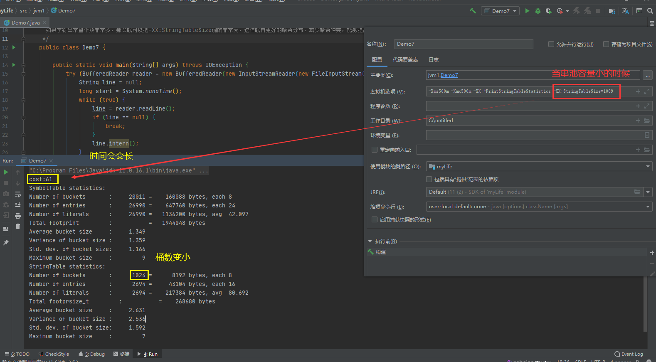Open the myLife module classpath dropdown
Viewport: 656px width, 362px height.
coord(539,167)
